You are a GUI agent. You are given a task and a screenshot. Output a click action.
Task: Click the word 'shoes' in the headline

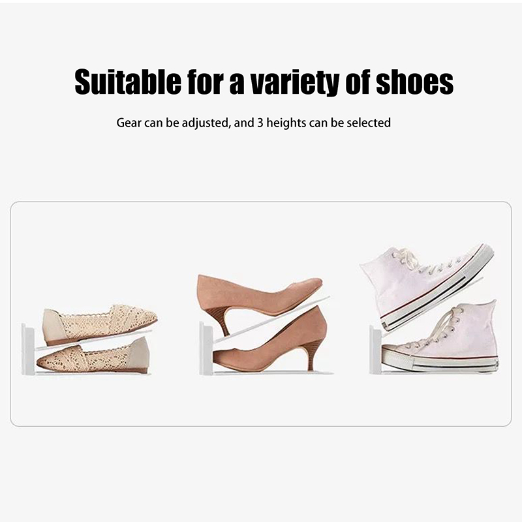coord(414,82)
